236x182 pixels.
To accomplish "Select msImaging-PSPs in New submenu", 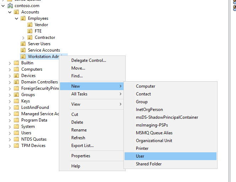I will point(171,125).
